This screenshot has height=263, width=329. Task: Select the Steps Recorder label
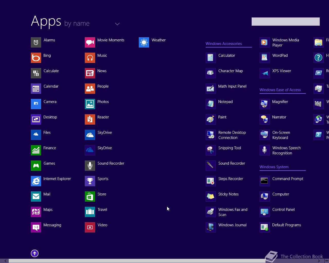point(231,179)
